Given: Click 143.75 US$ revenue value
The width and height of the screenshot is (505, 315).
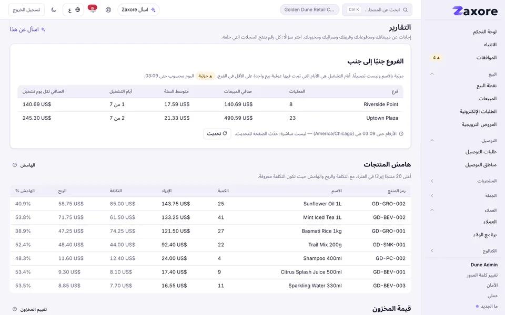Looking at the screenshot, I should [x=176, y=204].
